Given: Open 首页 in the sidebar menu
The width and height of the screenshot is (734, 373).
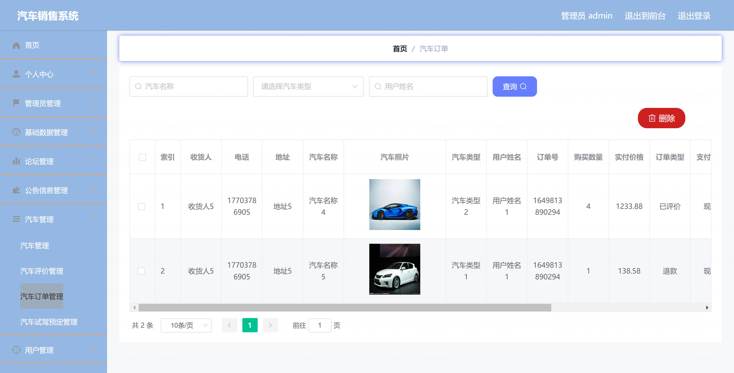Looking at the screenshot, I should [53, 45].
